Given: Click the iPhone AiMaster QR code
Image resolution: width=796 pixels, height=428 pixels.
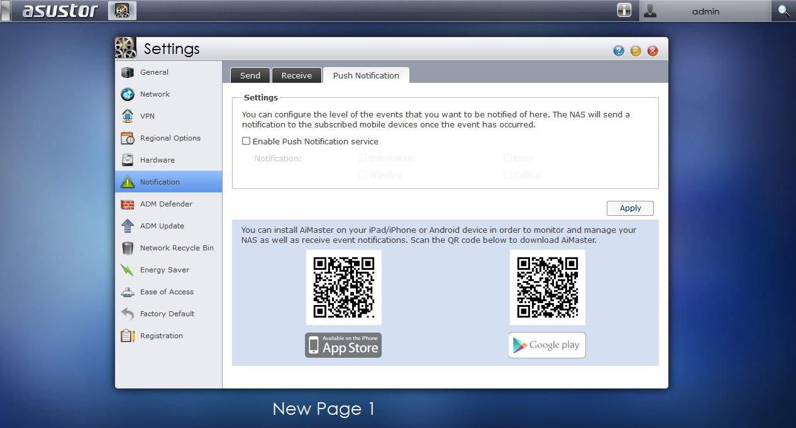Looking at the screenshot, I should 344,287.
